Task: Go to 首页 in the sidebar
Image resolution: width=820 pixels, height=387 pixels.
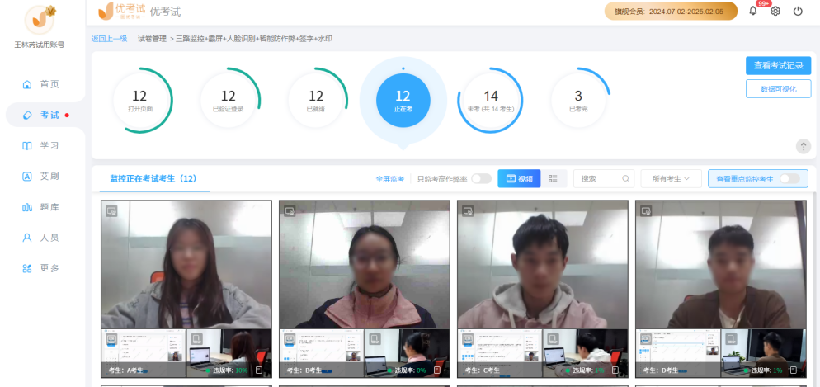Action: (43, 84)
